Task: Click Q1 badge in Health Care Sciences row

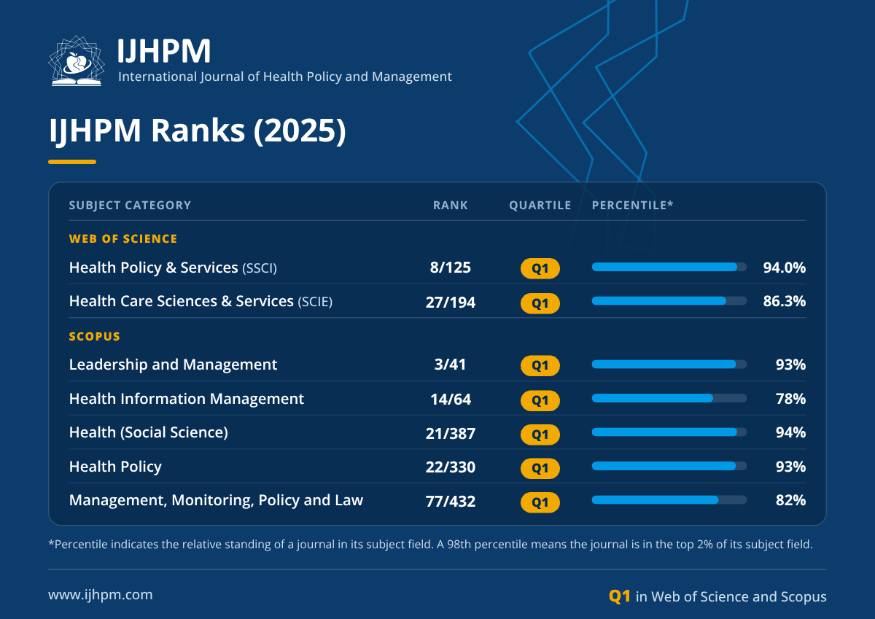Action: 540,303
